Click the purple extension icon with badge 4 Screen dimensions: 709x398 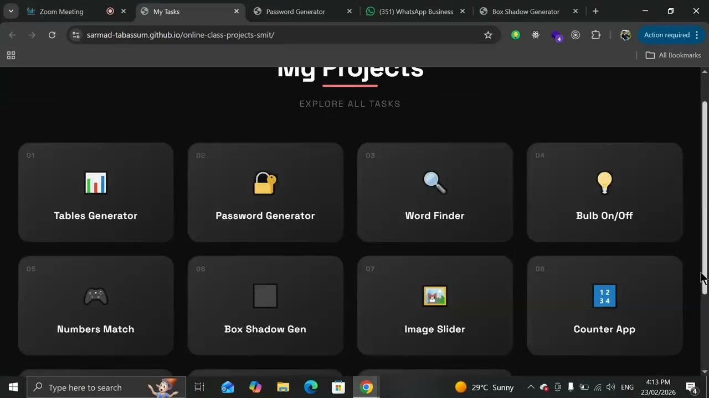click(556, 35)
